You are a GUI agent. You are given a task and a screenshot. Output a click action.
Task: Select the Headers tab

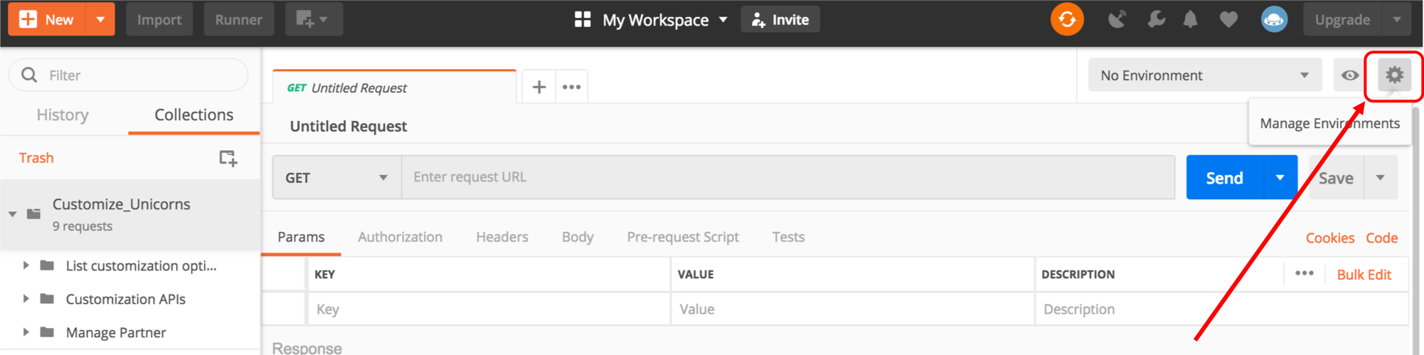pos(502,237)
